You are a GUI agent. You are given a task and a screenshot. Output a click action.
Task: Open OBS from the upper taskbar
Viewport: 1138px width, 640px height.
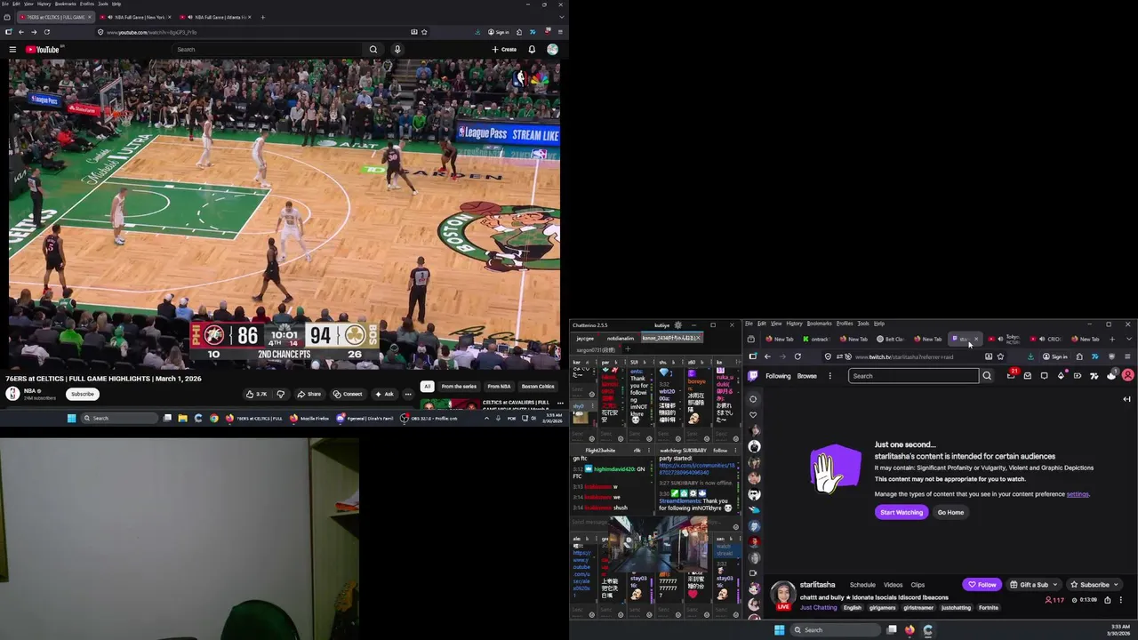(x=429, y=418)
